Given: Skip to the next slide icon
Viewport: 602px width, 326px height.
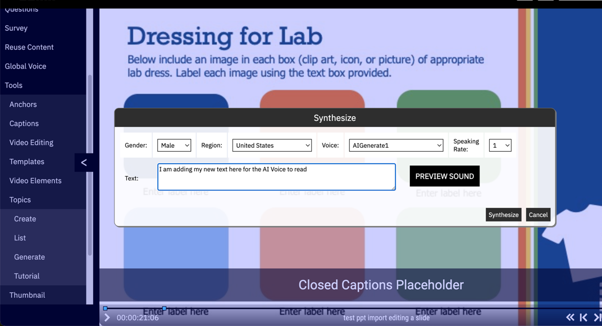Looking at the screenshot, I should click(x=596, y=317).
